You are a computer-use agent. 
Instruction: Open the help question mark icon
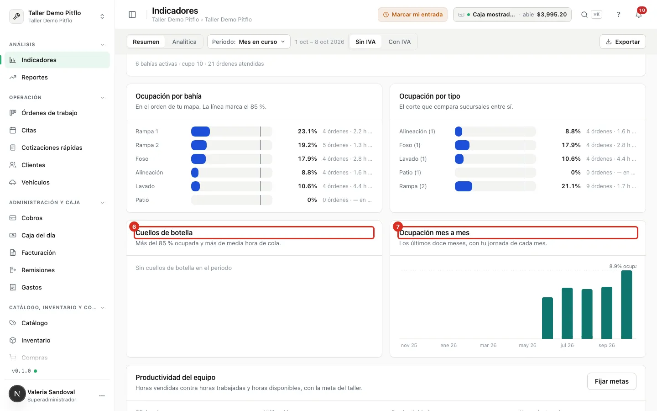(619, 15)
